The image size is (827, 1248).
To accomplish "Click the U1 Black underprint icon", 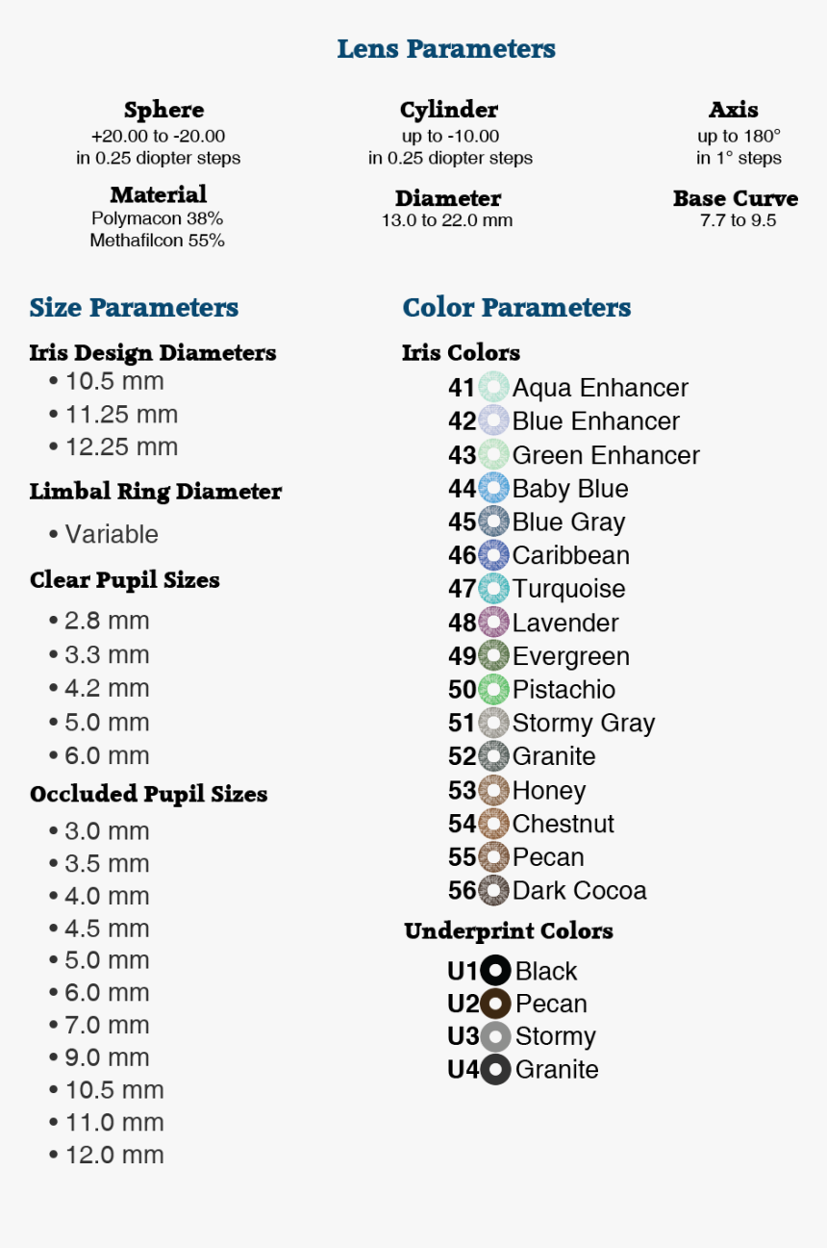I will click(495, 970).
